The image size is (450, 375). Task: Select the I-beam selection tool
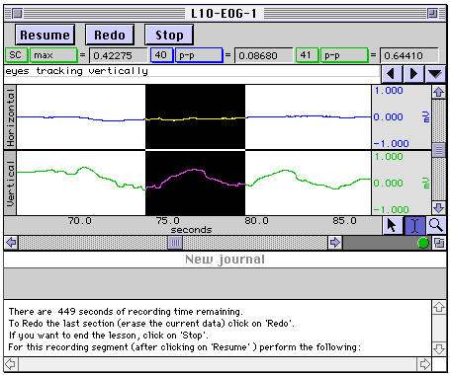point(414,225)
